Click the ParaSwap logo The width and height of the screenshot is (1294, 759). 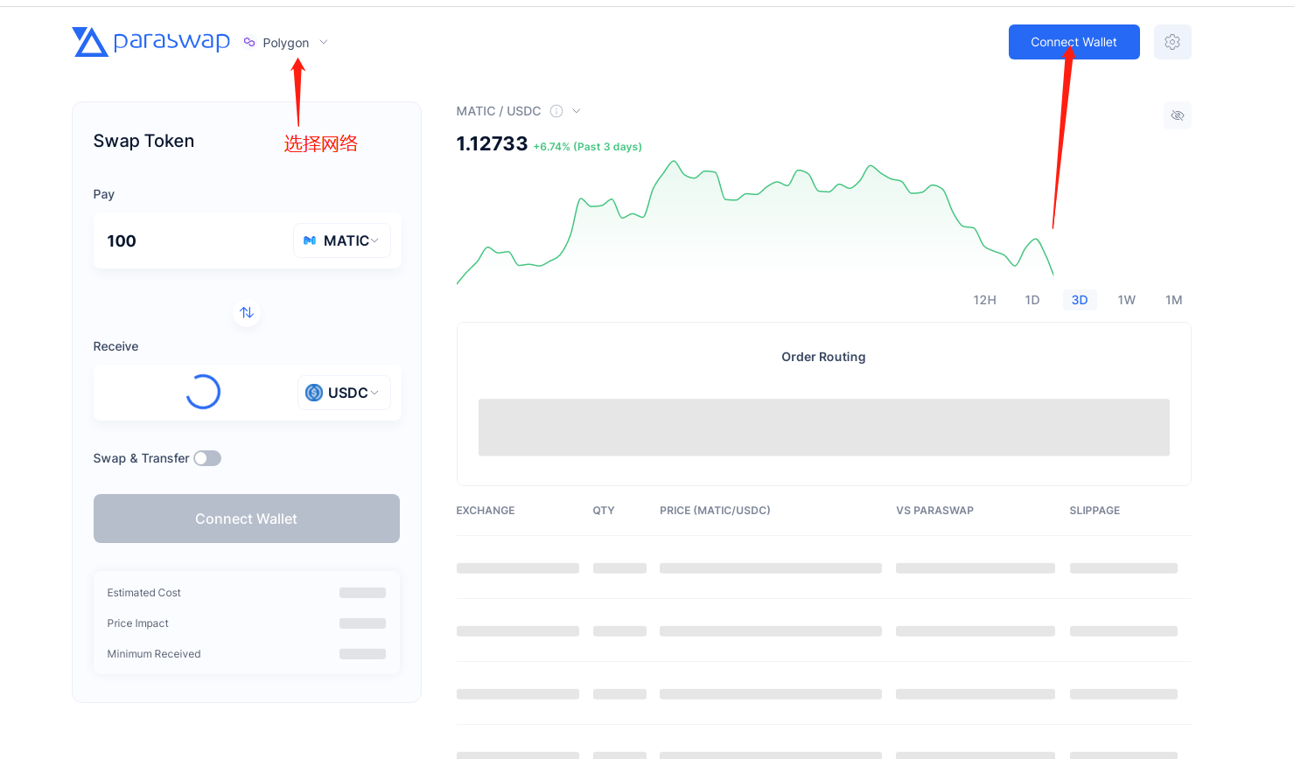coord(150,42)
